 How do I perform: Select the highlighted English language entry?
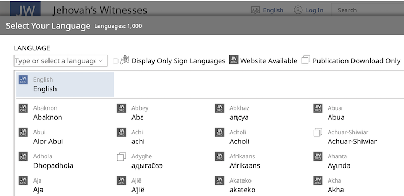[65, 84]
